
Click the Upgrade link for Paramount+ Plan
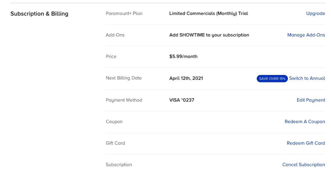coord(315,13)
